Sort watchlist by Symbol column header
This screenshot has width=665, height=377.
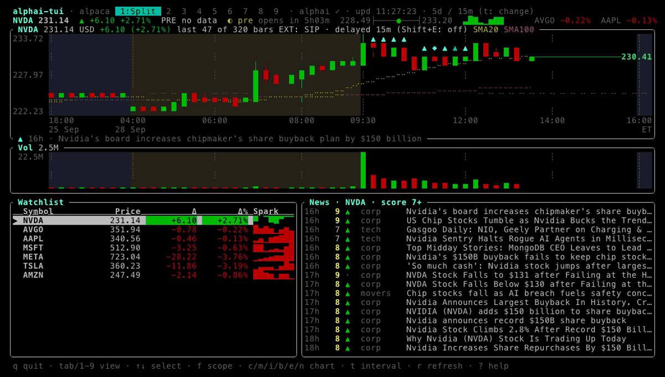[x=38, y=211]
